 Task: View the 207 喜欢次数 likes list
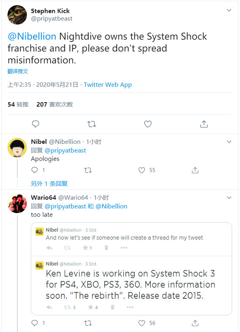55,104
